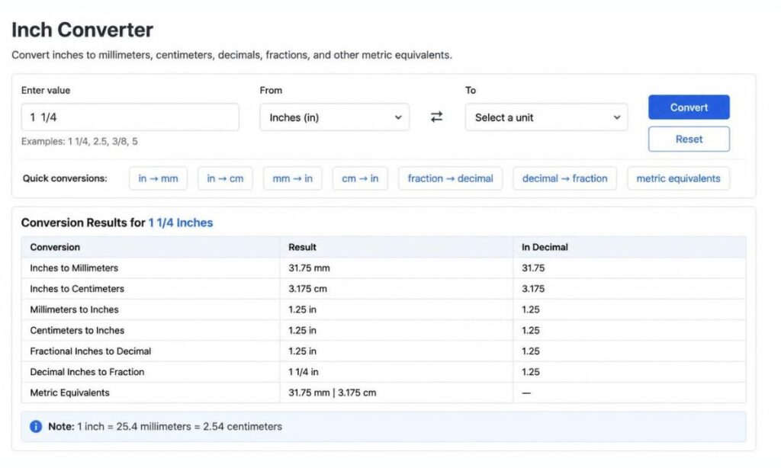
Task: Click the '1 1/4 Inches' results heading link
Action: coord(180,223)
